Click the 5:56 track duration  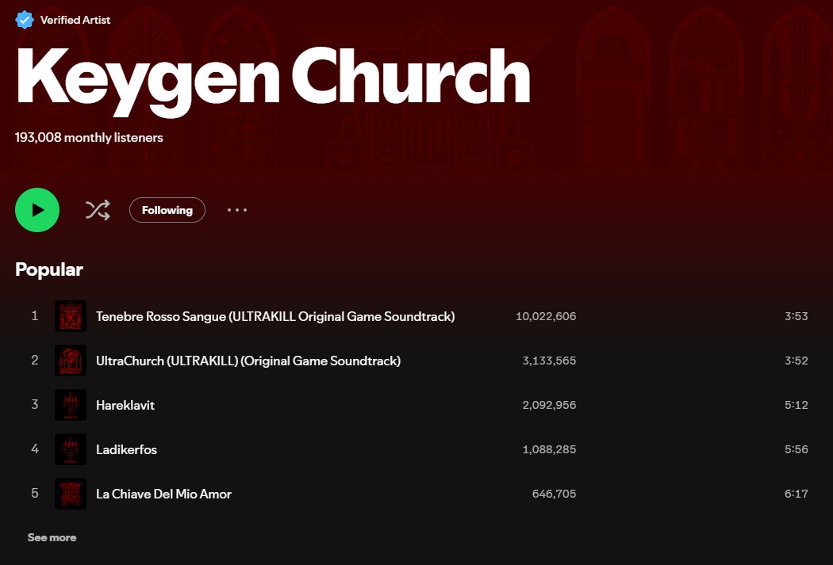coord(797,449)
